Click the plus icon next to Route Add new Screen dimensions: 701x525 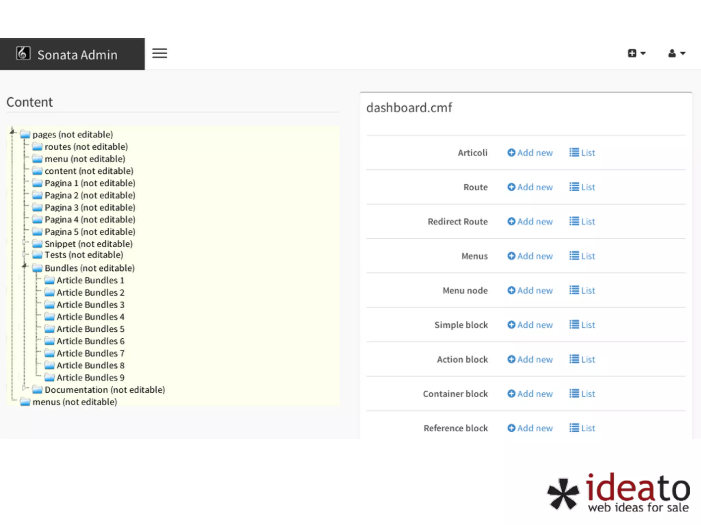point(511,187)
